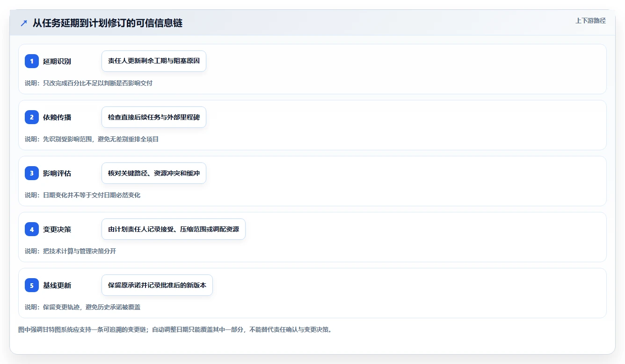The image size is (625, 364).
Task: Click the 由计划责任人记录接受、压缩范围或调配资源 box
Action: [174, 229]
